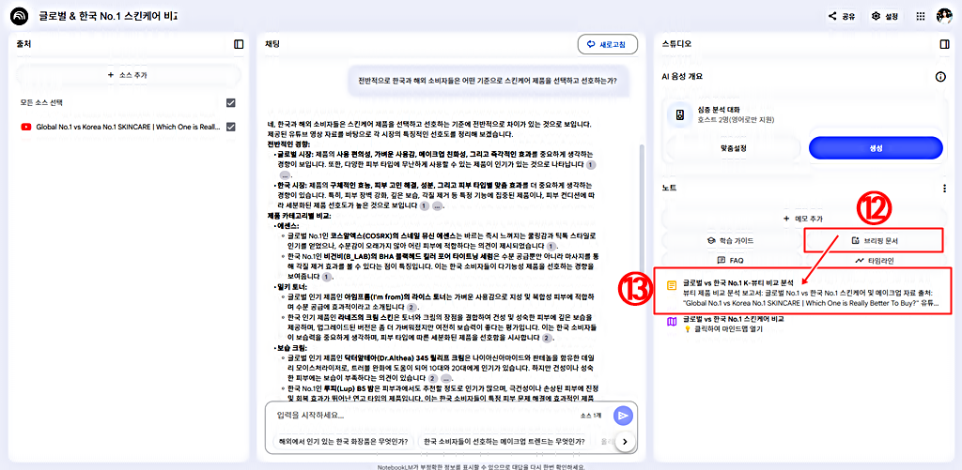Toggle the 모든 소스 선택 checkbox
Screen dimensions: 962x470
(x=231, y=102)
